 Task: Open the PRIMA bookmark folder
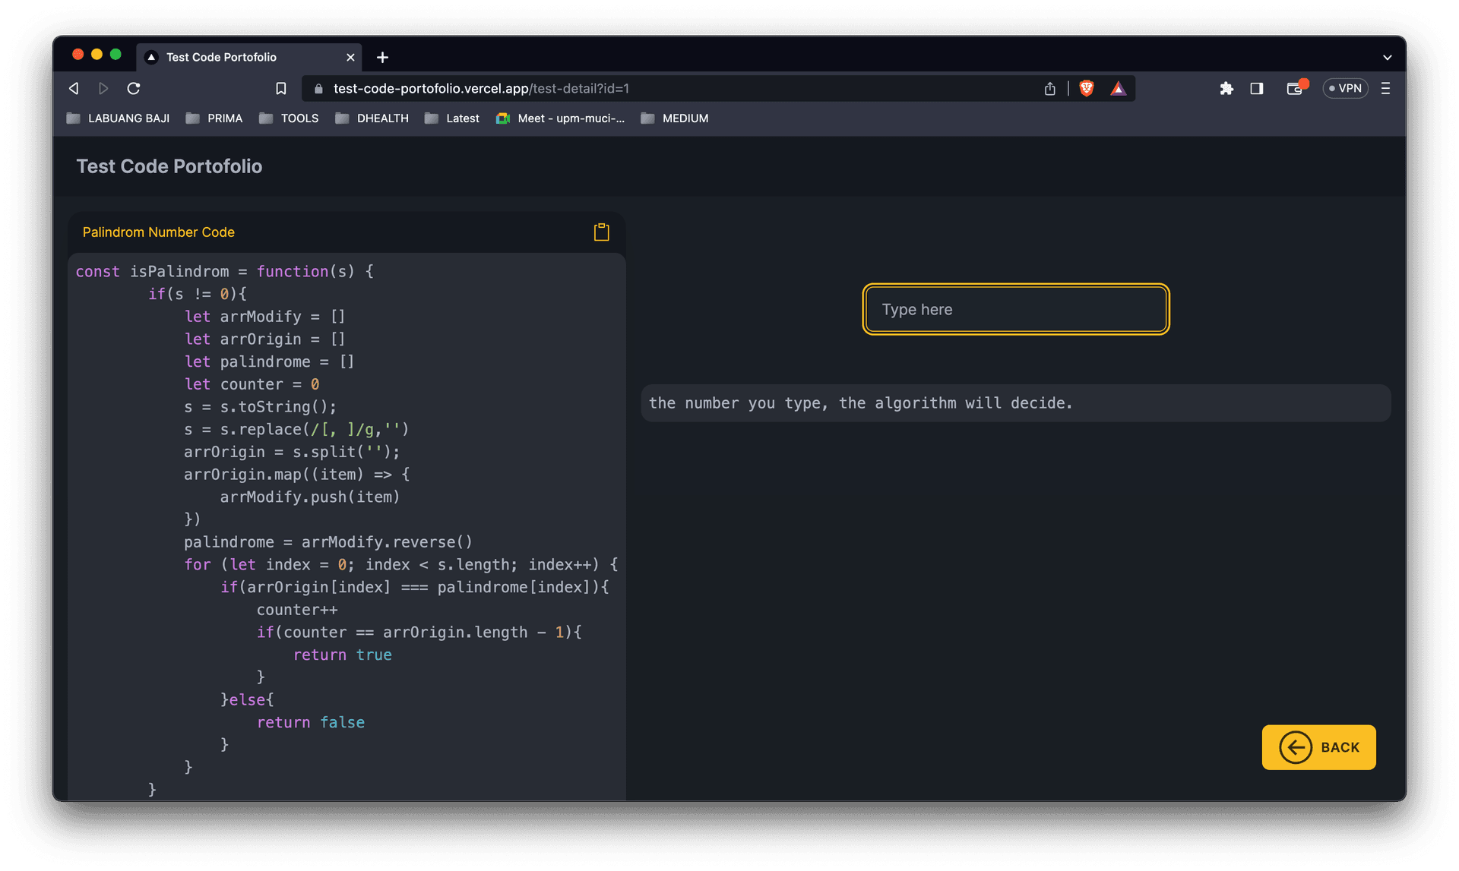tap(214, 118)
